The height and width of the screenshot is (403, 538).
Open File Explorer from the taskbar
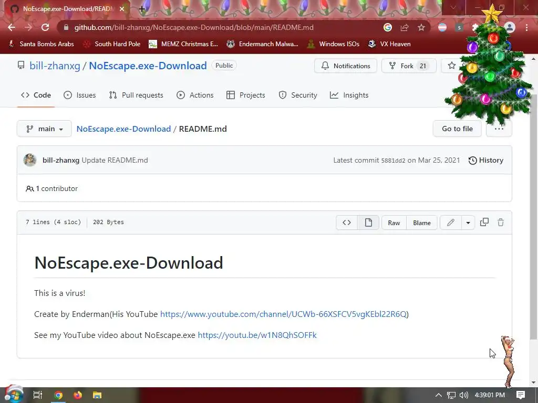point(97,395)
